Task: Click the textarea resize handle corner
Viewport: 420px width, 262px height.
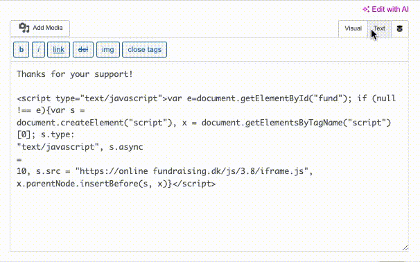Action: [x=405, y=248]
